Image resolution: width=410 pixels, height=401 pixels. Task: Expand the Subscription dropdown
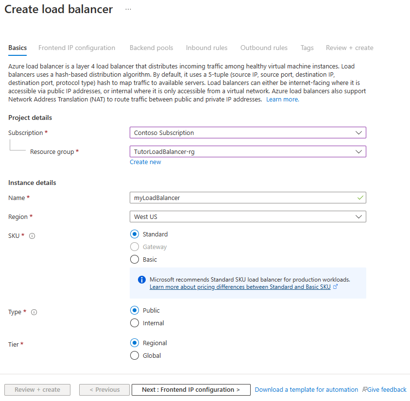click(x=248, y=133)
